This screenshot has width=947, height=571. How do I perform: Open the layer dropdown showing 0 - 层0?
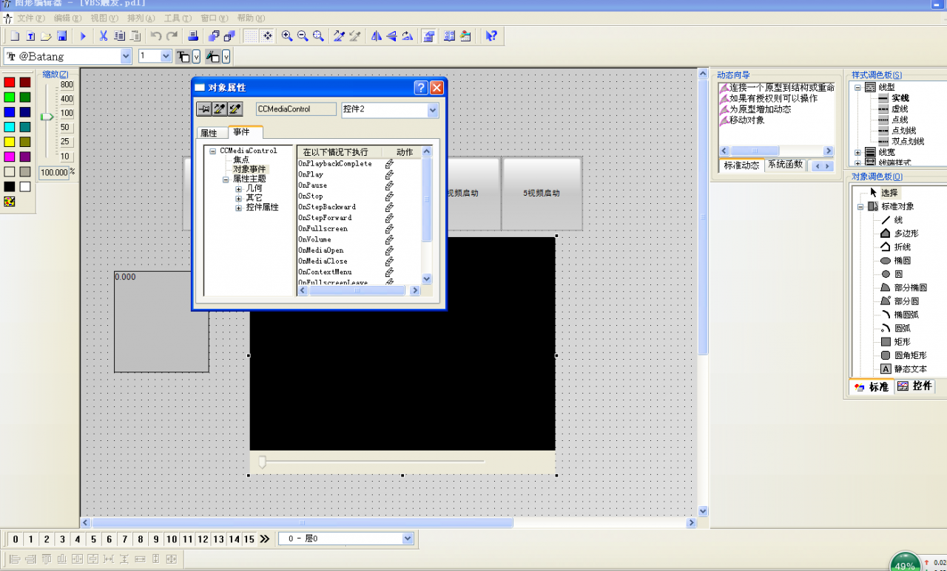408,538
